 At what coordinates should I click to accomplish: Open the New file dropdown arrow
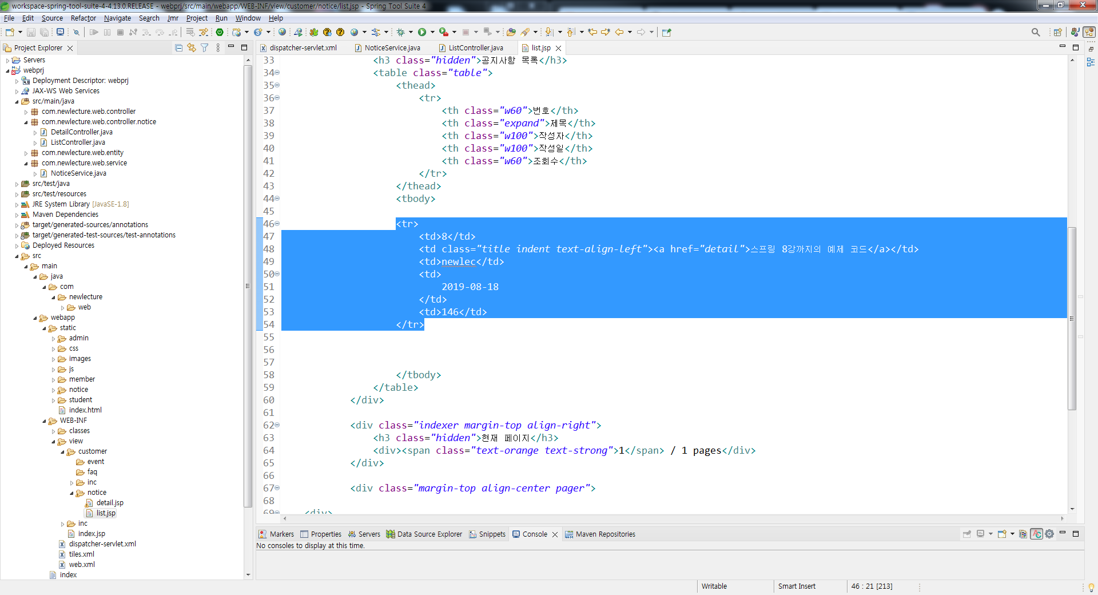pyautogui.click(x=20, y=32)
